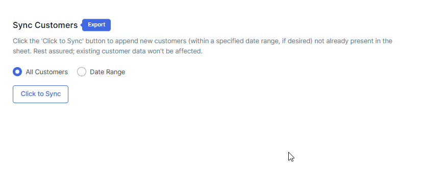The image size is (425, 188).
Task: Click the 'Date Range' label text
Action: [107, 72]
